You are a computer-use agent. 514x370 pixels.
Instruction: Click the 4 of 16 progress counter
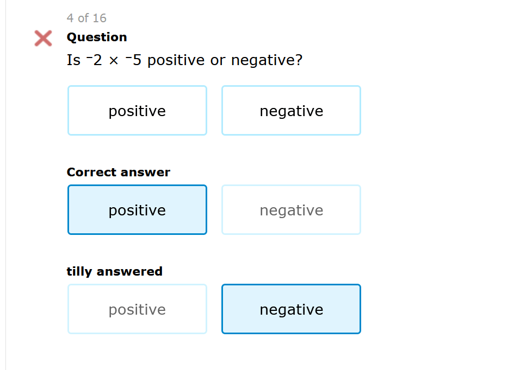[86, 18]
